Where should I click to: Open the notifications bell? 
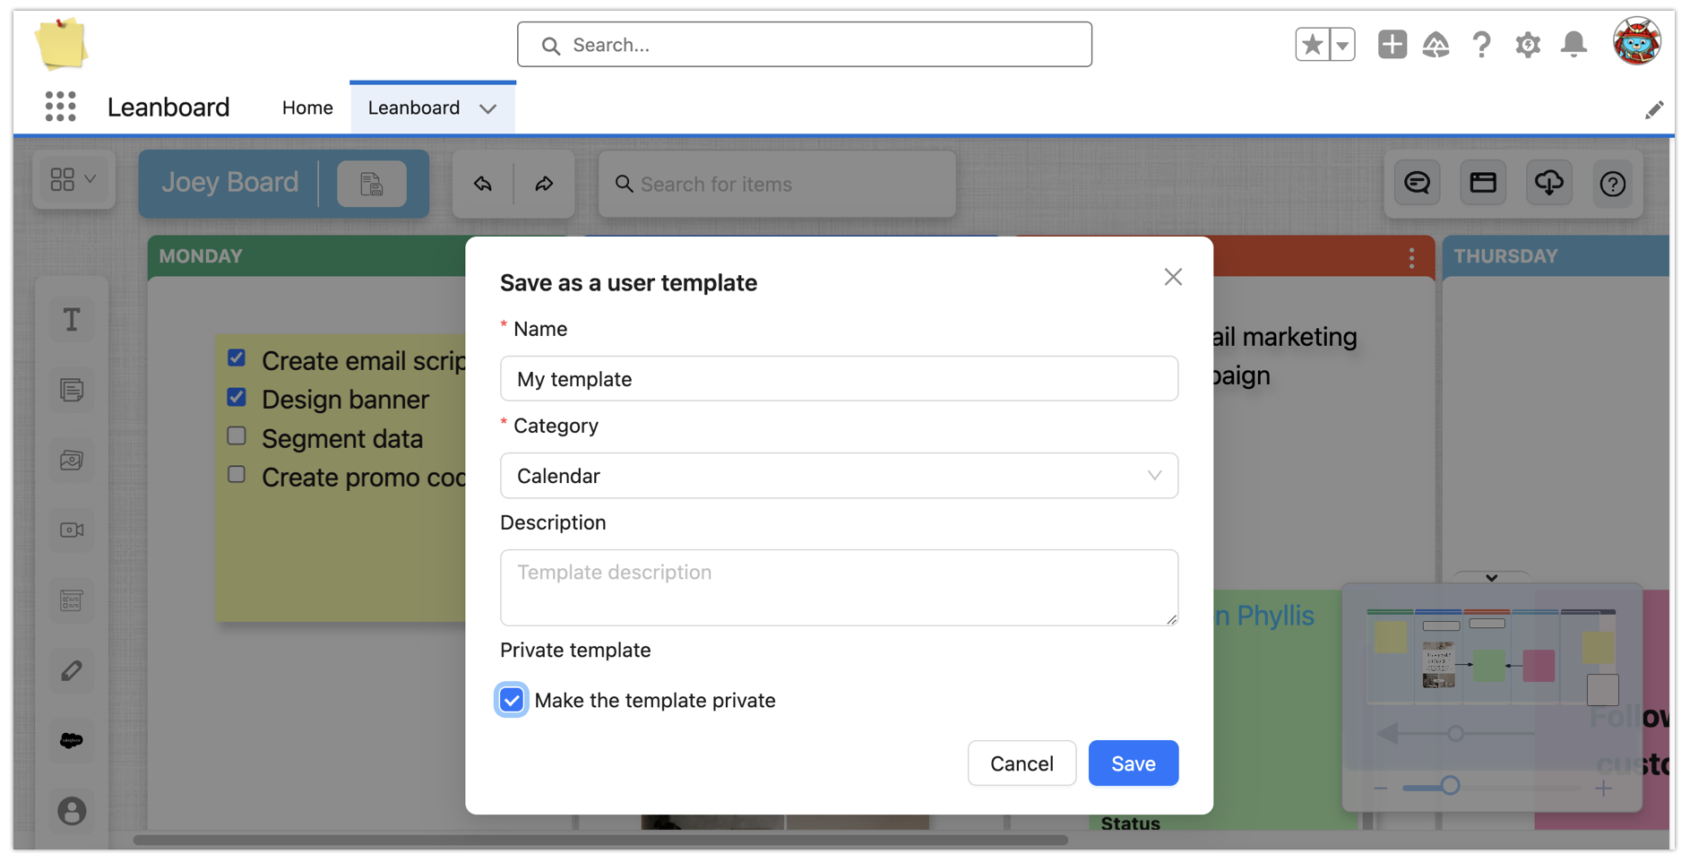(x=1574, y=44)
